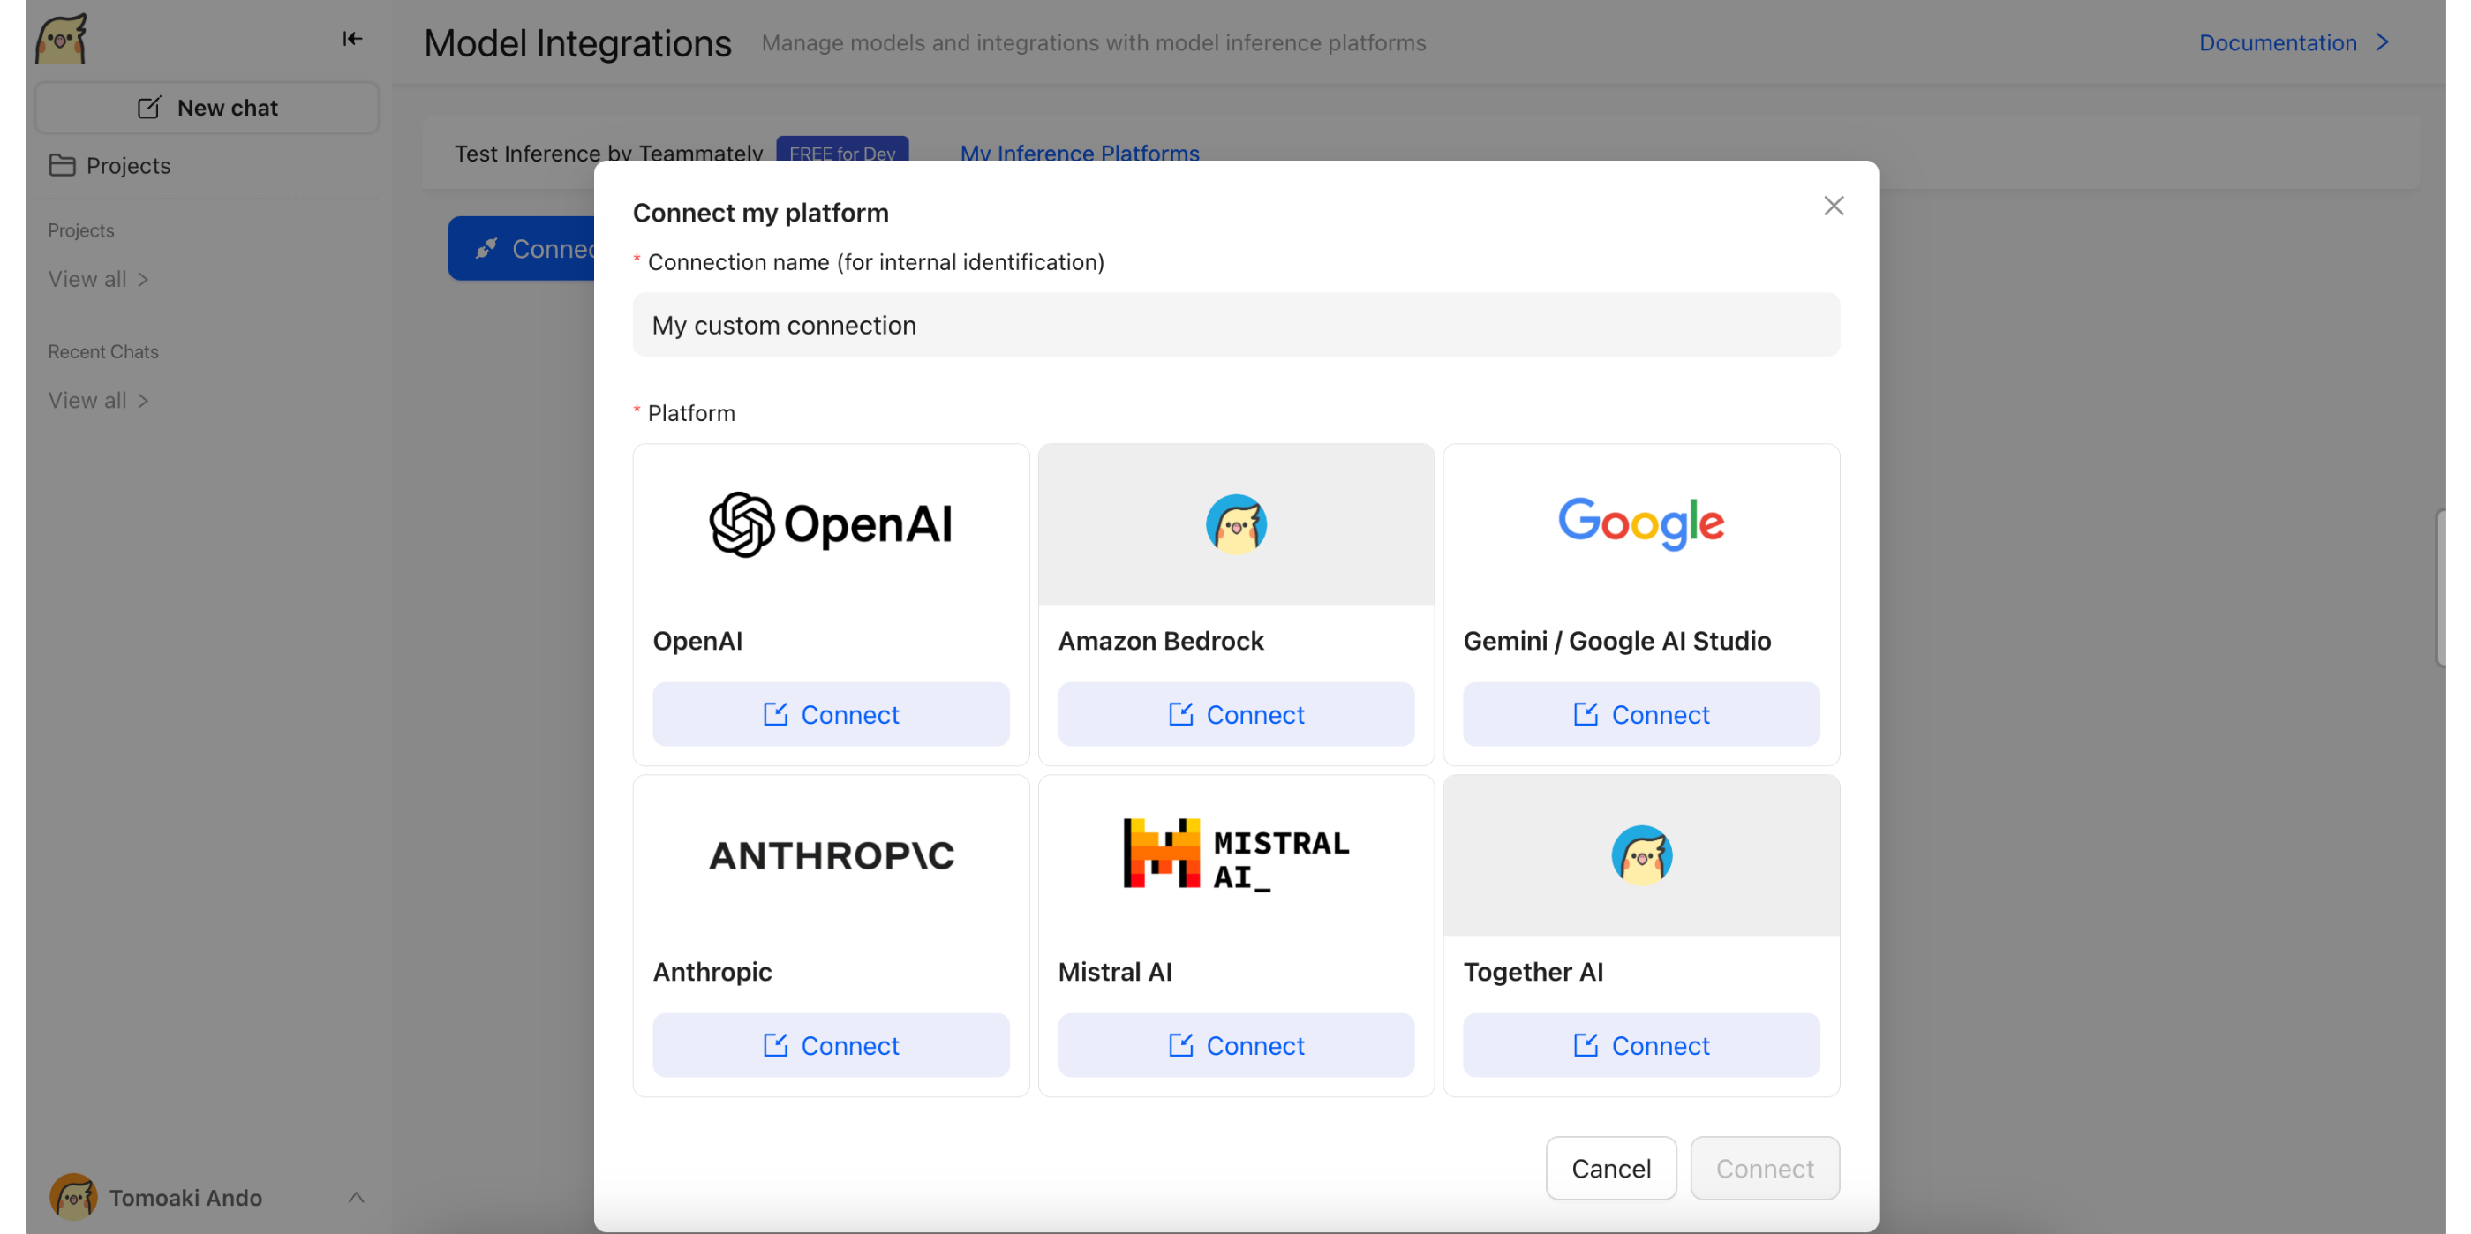Start a New chat
Image resolution: width=2471 pixels, height=1234 pixels.
(207, 108)
